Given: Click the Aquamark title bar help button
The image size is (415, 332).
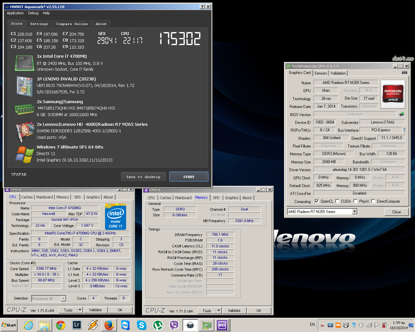Looking at the screenshot, I should (202, 6).
